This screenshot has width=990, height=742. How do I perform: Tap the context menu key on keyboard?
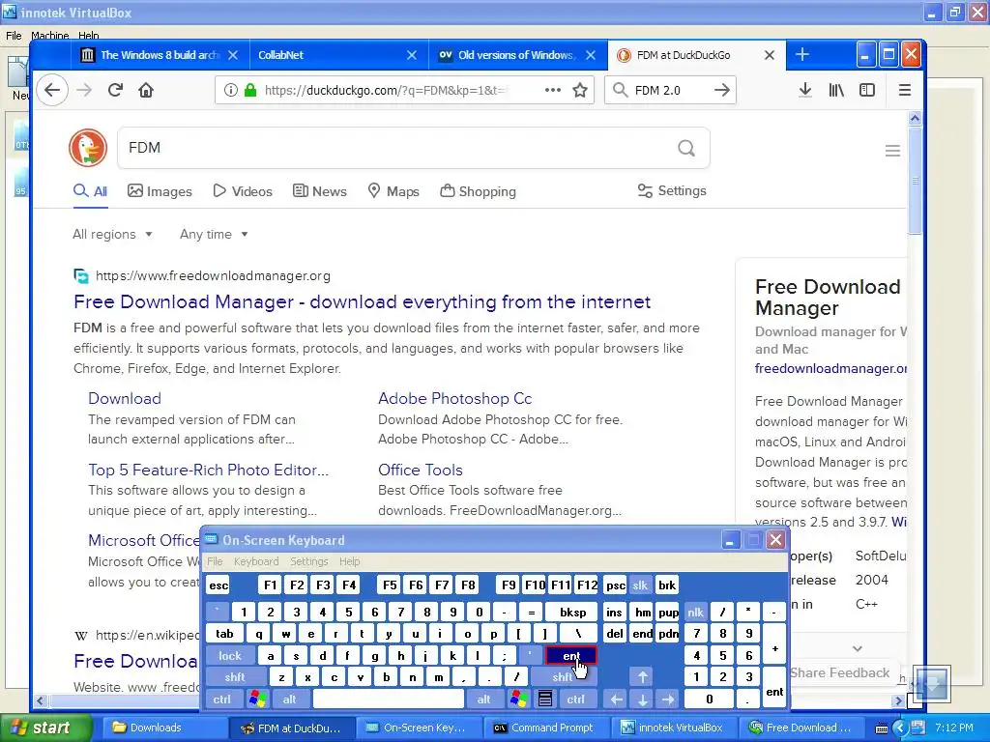(545, 699)
